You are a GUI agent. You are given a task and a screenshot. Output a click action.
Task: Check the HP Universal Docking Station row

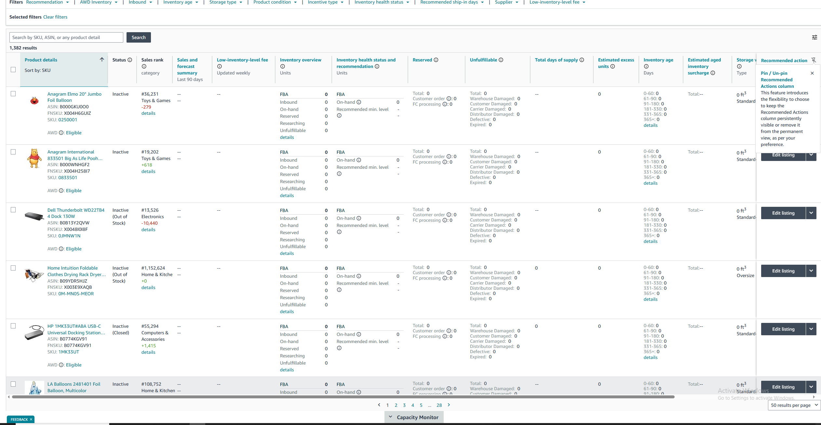[13, 326]
